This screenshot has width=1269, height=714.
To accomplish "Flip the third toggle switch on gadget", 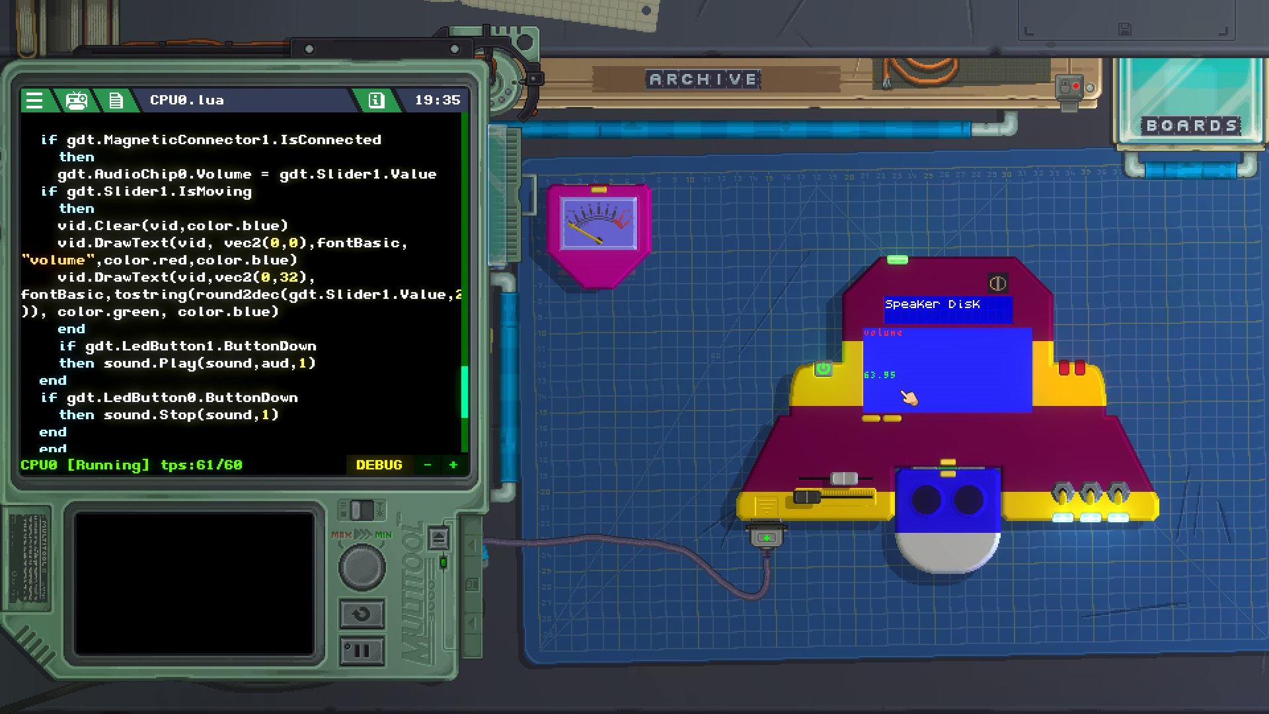I will [x=1118, y=495].
